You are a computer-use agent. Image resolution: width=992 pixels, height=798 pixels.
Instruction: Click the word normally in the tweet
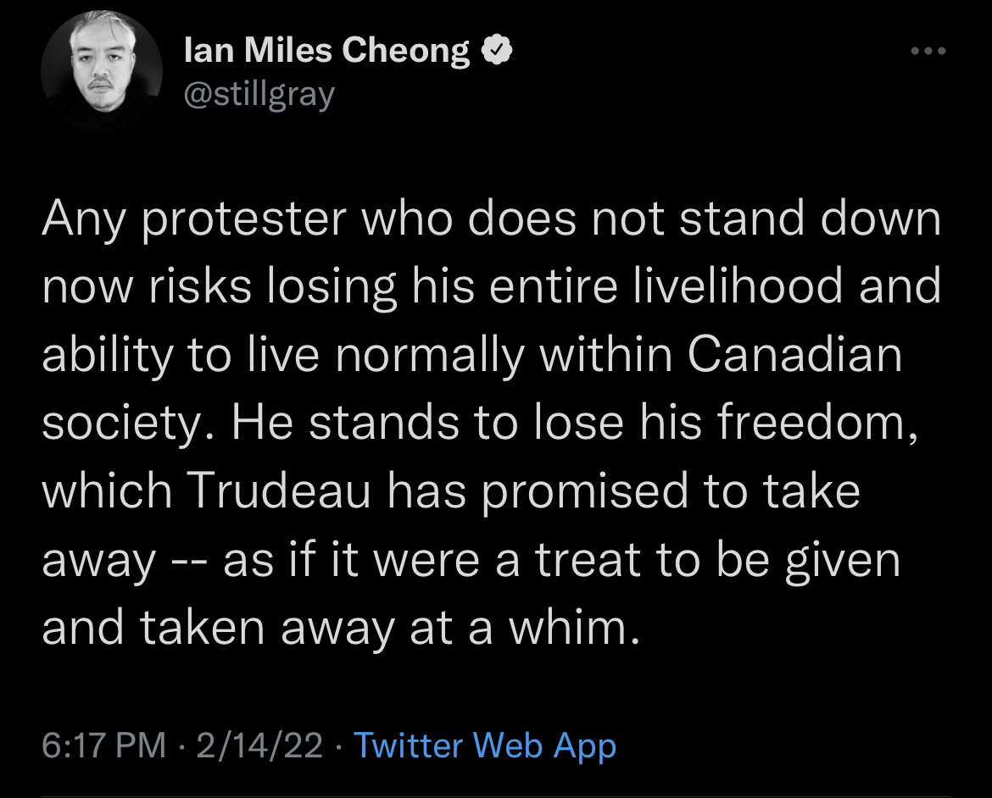(x=430, y=355)
